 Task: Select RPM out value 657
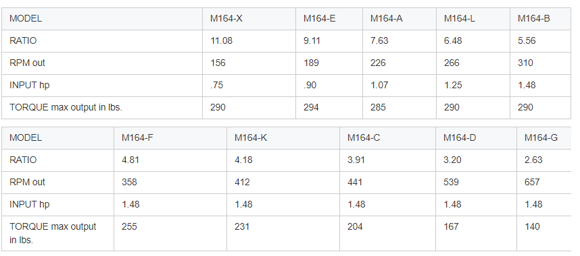click(x=532, y=182)
